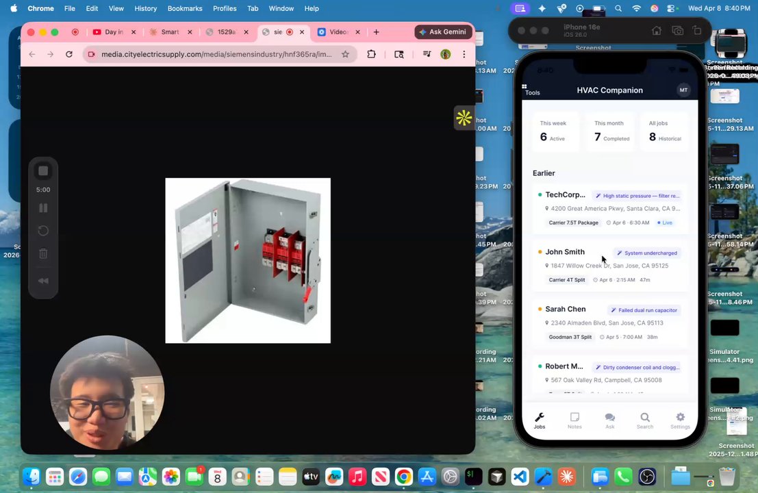
Task: Tap the System undercharged tag
Action: pos(647,253)
